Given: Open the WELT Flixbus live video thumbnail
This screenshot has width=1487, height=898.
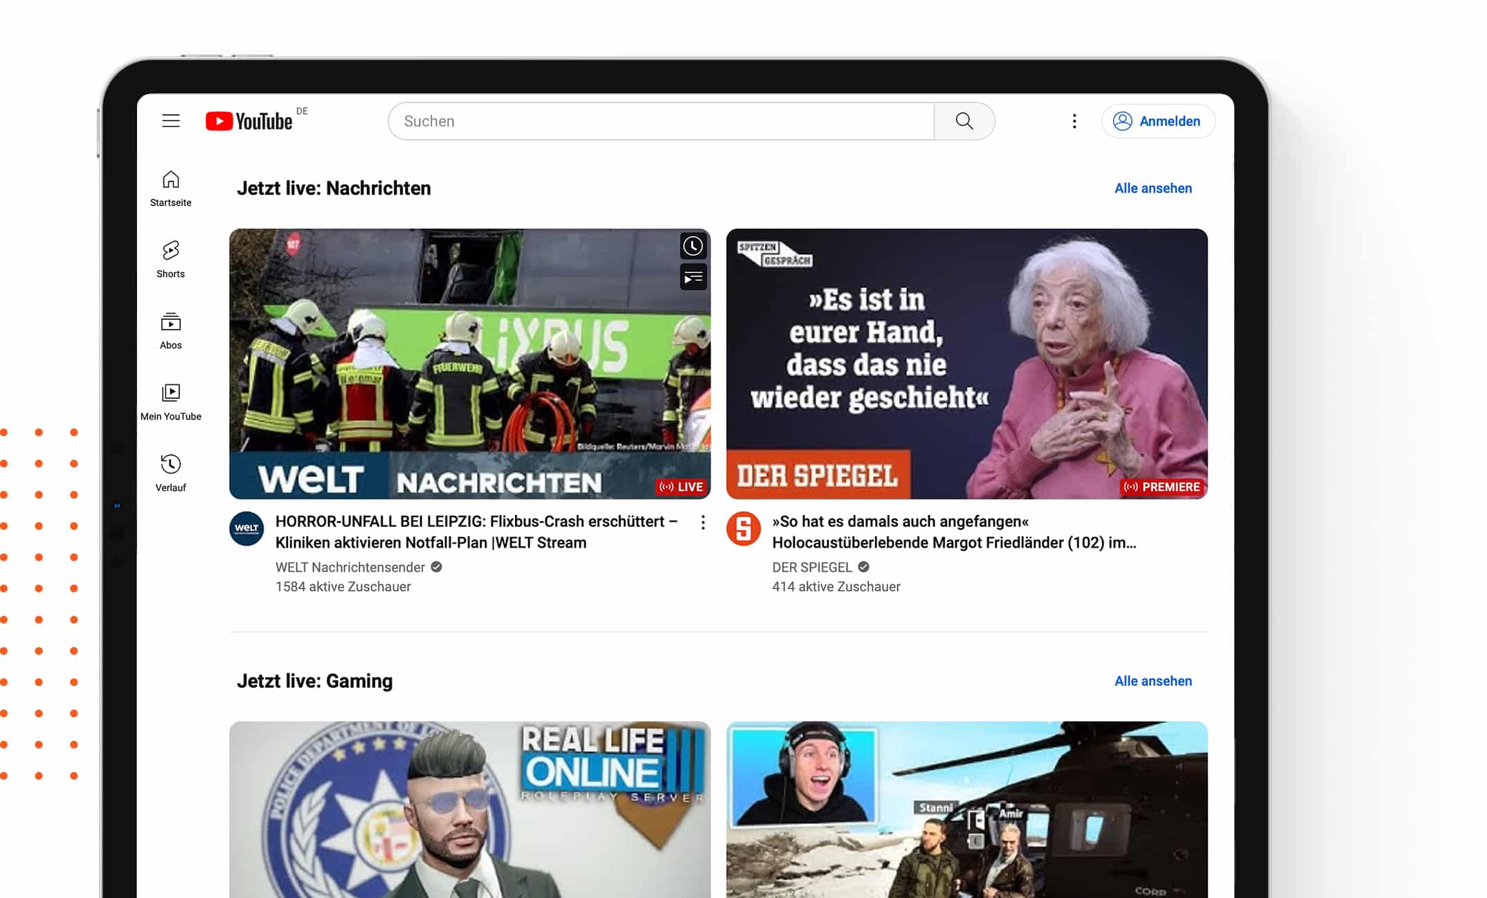Looking at the screenshot, I should point(470,363).
